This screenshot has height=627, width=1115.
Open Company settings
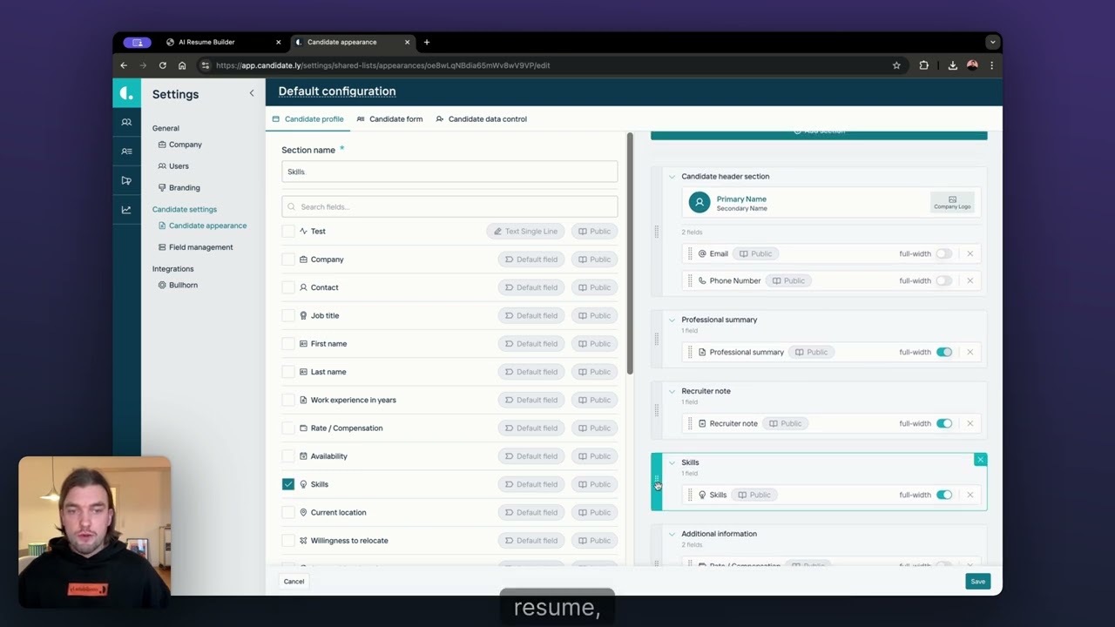tap(179, 145)
